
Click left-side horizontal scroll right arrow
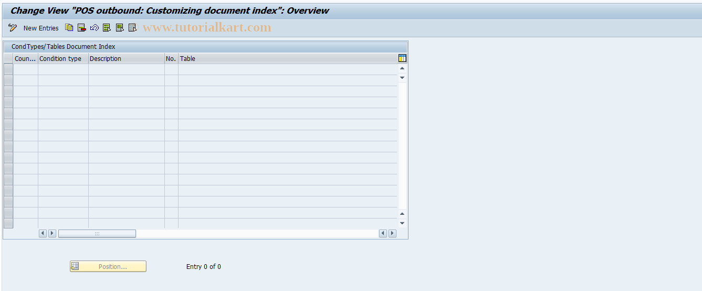[53, 233]
